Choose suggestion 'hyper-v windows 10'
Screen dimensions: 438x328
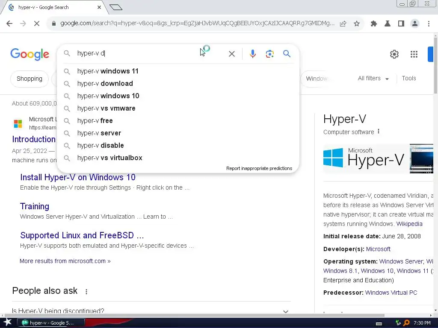[x=178, y=96]
